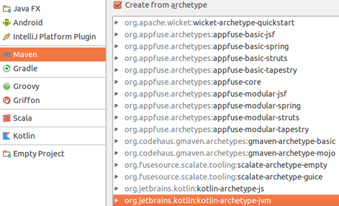Click the IntelliJ Platform Plugin plug icon

coord(7,37)
